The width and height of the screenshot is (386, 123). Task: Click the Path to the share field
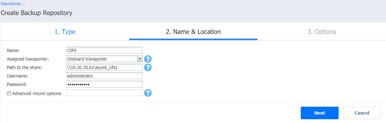click(x=105, y=67)
